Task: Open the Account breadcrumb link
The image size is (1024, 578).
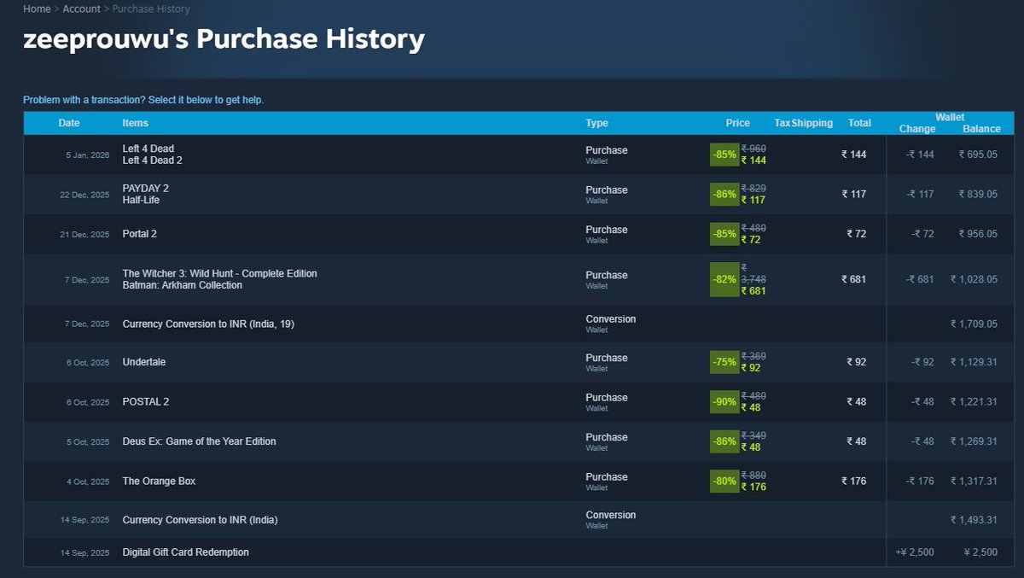Action: (82, 9)
